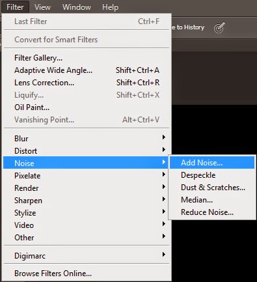This screenshot has height=282, width=257.
Task: Expand the Pixelate submenu
Action: tap(86, 176)
